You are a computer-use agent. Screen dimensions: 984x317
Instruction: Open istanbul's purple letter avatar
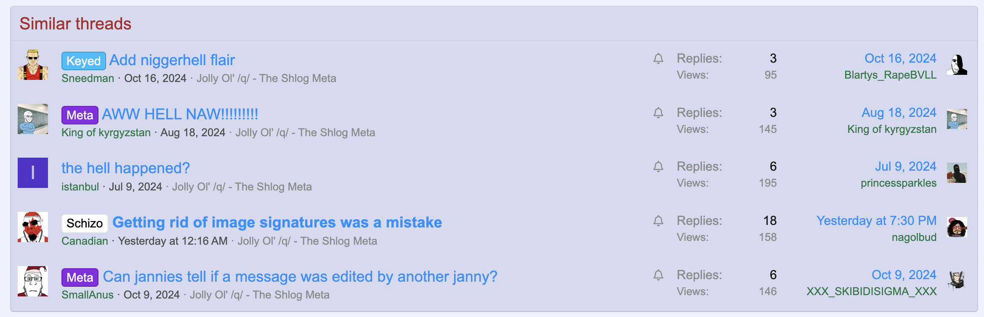click(33, 173)
